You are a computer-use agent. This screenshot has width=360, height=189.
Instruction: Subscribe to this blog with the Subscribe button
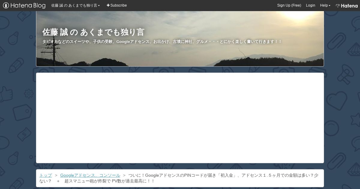point(117,5)
